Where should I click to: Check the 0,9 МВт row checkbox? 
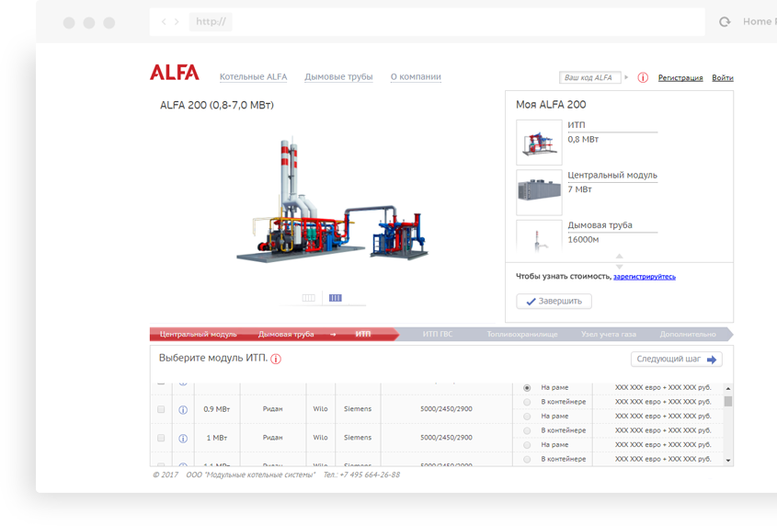point(161,409)
